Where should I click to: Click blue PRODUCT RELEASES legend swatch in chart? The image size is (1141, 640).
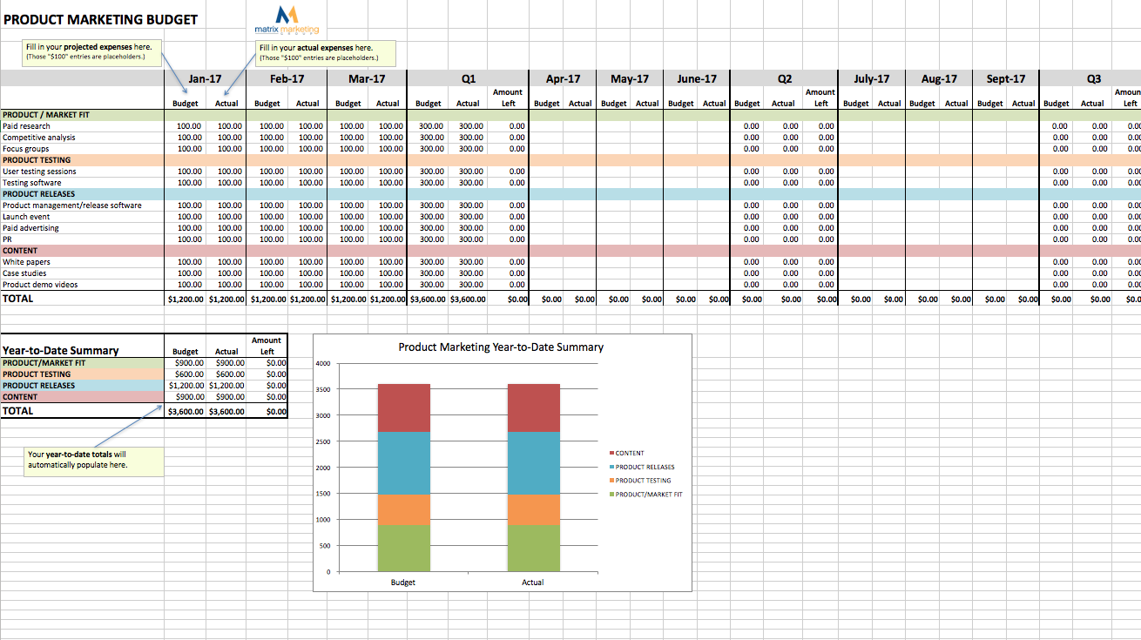click(612, 468)
